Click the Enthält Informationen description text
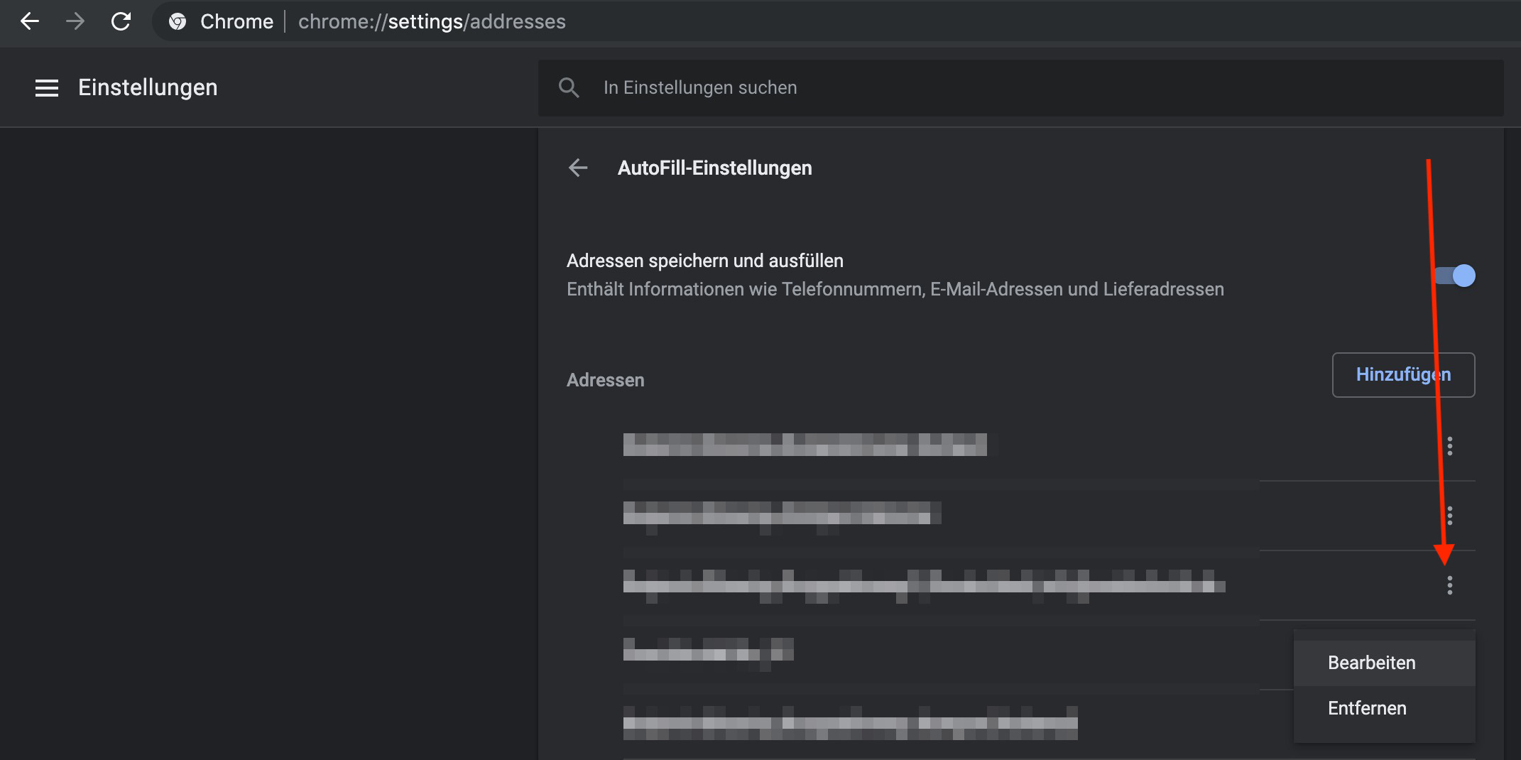Viewport: 1521px width, 760px height. (x=895, y=289)
